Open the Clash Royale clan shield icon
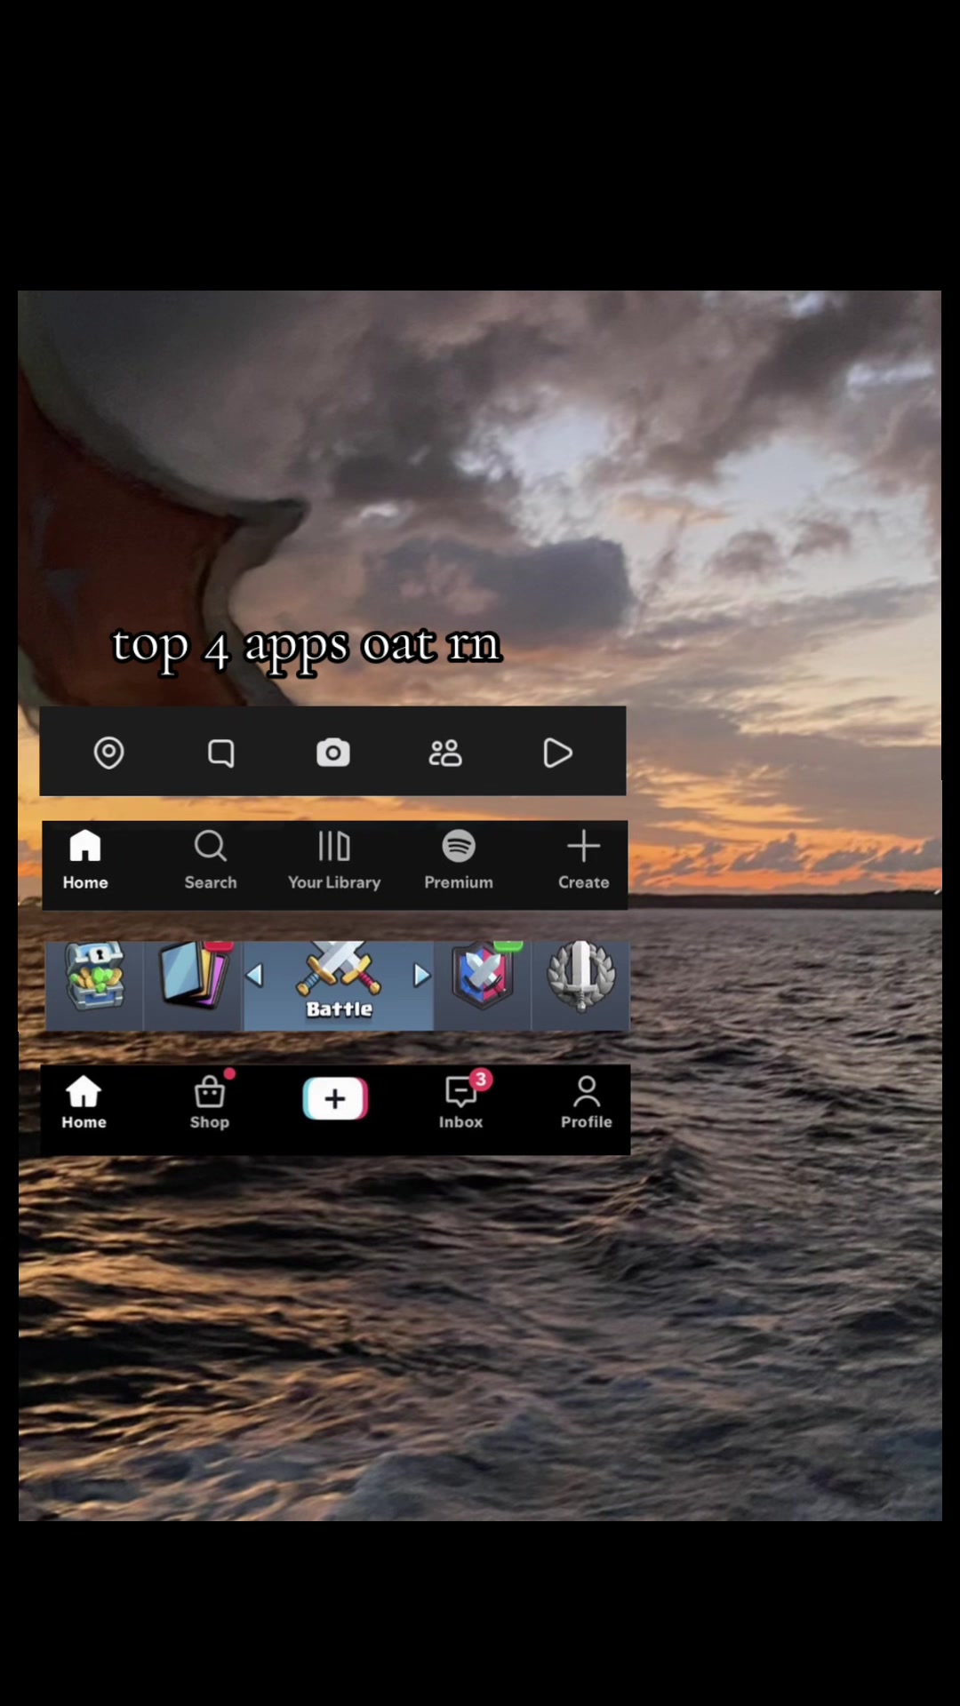 pyautogui.click(x=483, y=976)
